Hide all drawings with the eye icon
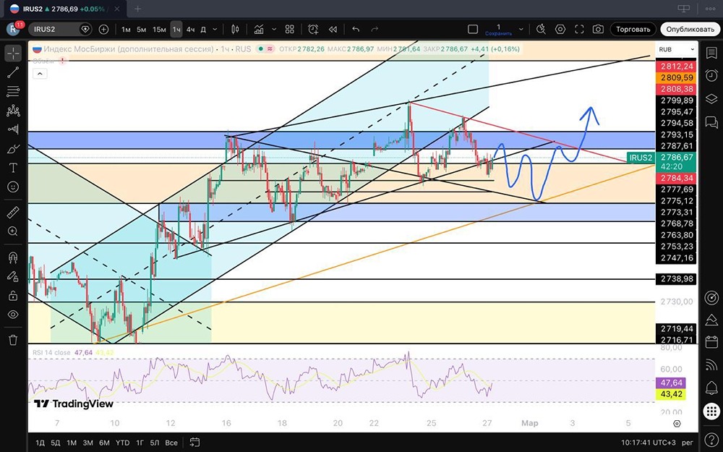 coord(13,315)
